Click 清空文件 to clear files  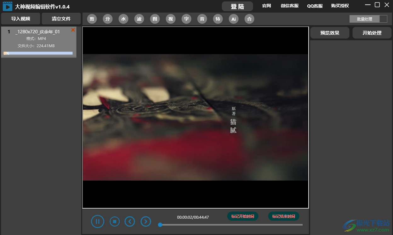[x=61, y=19]
